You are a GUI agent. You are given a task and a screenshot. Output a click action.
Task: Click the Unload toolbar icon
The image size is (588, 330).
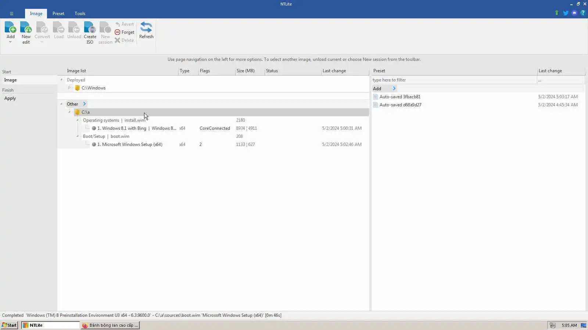click(x=74, y=27)
